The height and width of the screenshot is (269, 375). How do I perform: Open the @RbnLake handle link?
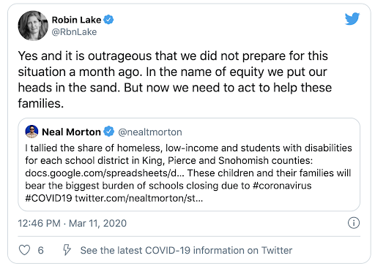point(74,32)
